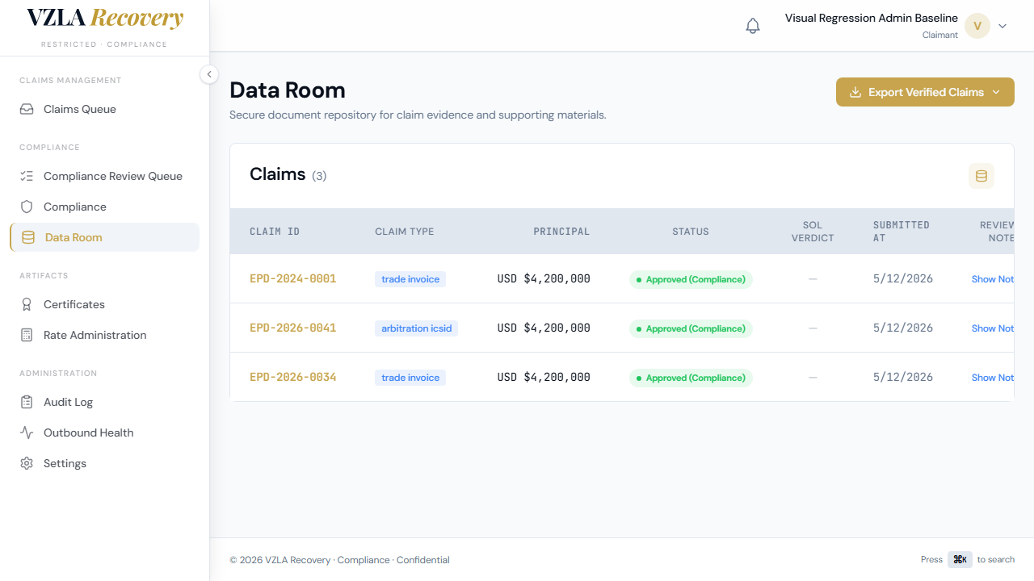Click the Claims Queue inbox icon

tap(27, 109)
